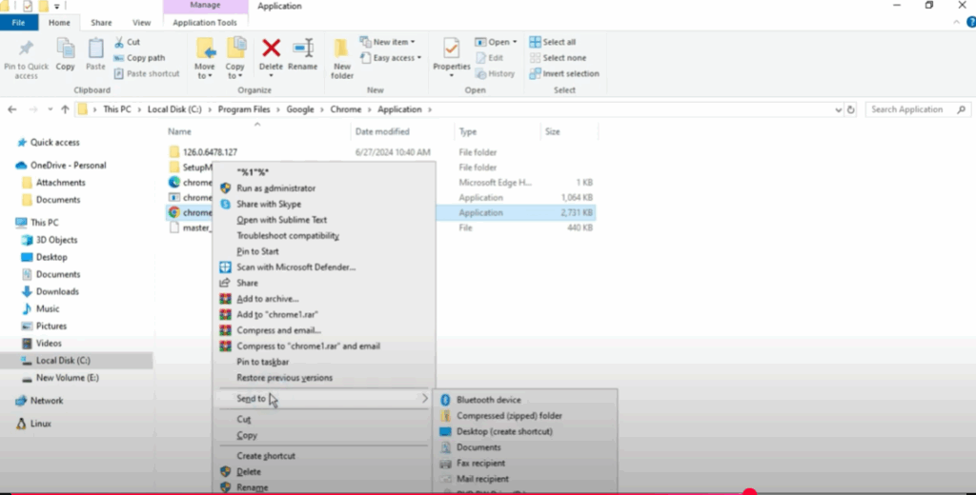
Task: Click the Properties icon
Action: [x=451, y=49]
